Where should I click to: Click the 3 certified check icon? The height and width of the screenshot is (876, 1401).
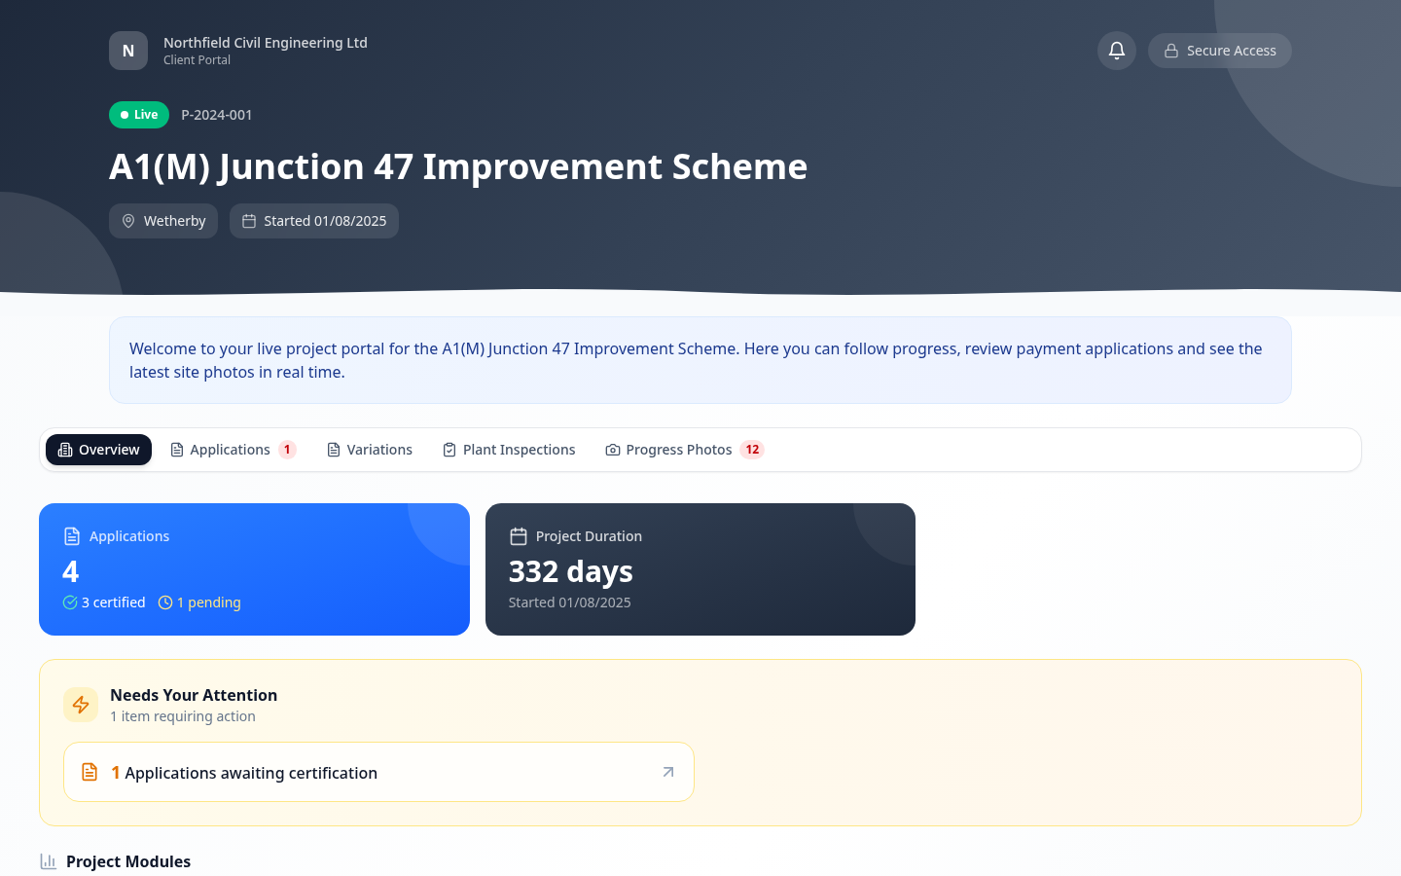point(70,602)
